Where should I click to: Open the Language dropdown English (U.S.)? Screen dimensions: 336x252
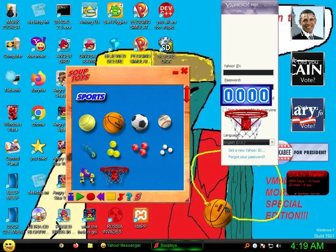249,142
